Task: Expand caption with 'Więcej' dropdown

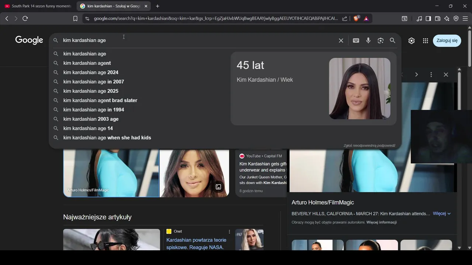Action: pos(442,213)
